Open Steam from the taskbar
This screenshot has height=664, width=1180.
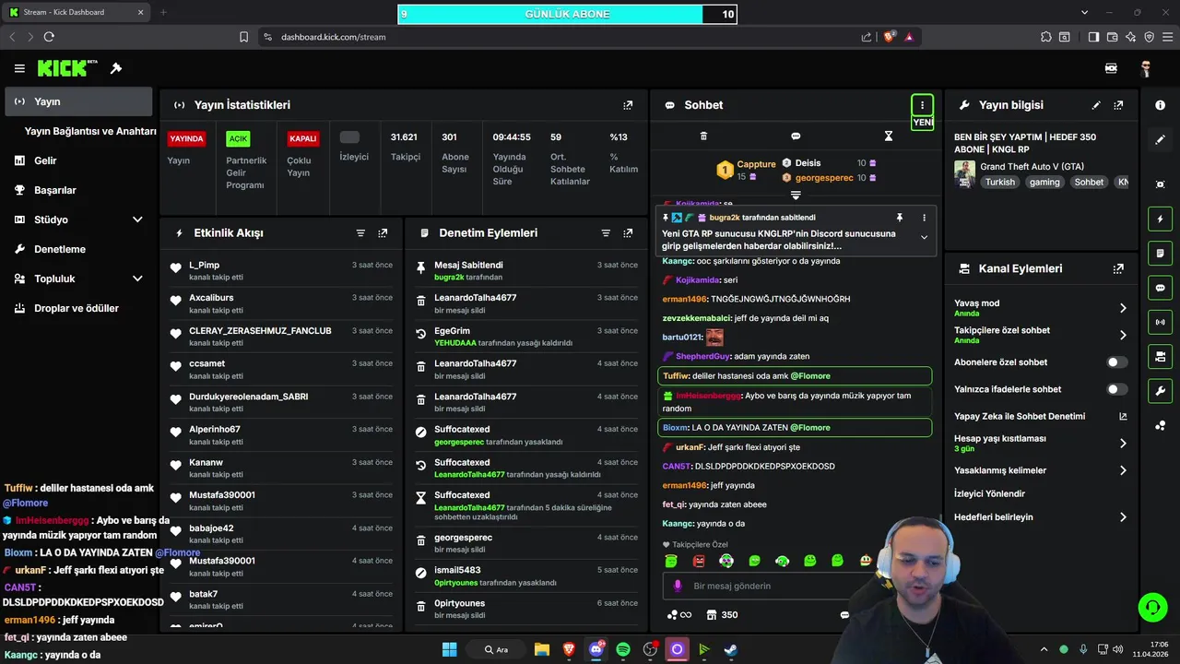click(730, 649)
